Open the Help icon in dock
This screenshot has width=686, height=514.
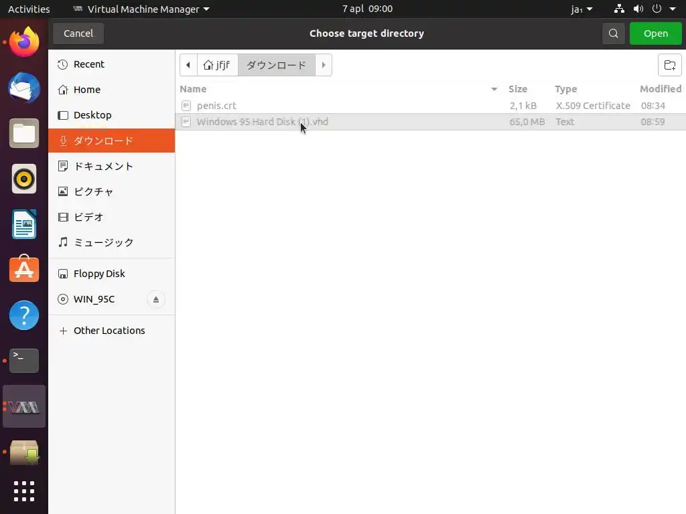tap(24, 315)
